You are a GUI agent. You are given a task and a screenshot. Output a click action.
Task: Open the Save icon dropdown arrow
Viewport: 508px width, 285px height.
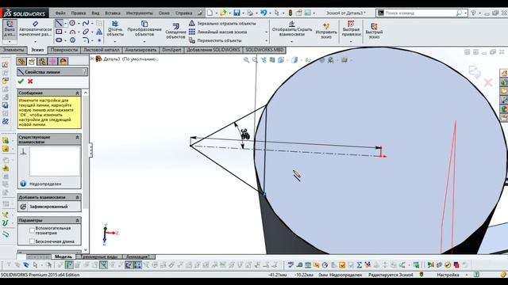(243, 13)
